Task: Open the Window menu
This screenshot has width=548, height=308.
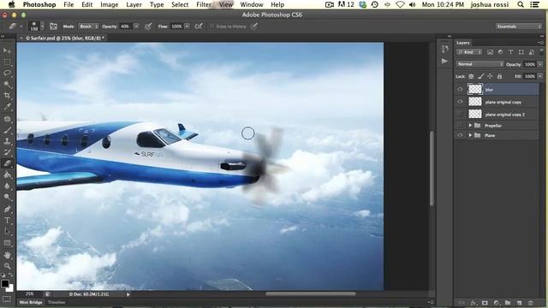Action: (x=251, y=4)
